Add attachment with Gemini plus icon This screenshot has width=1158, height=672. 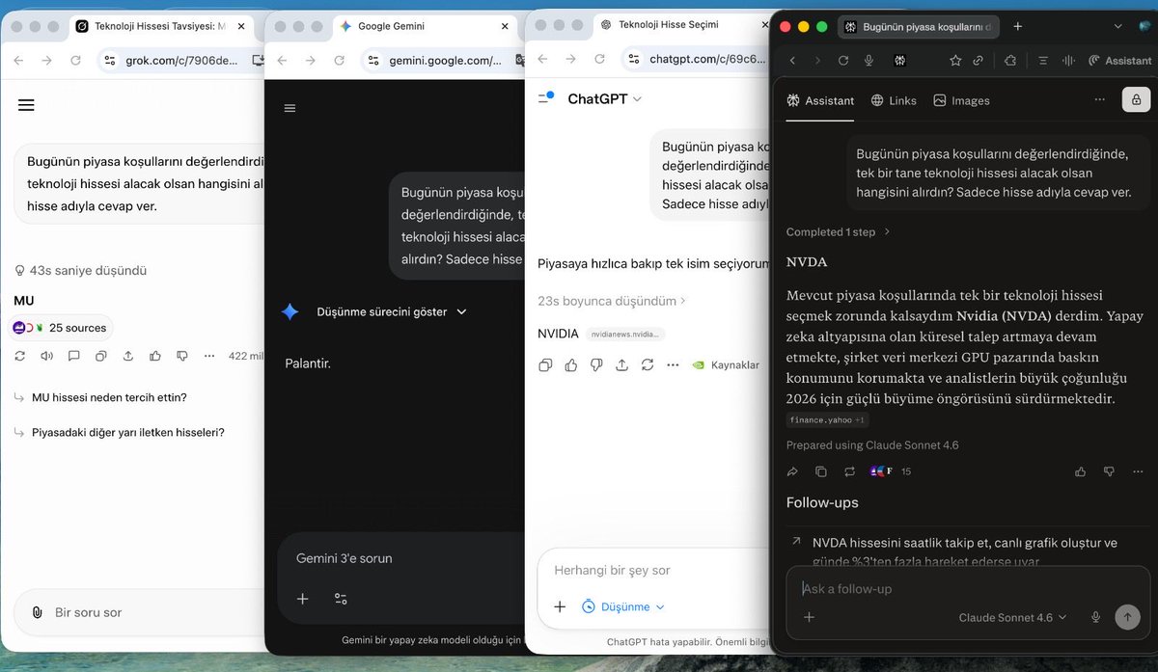[x=302, y=599]
